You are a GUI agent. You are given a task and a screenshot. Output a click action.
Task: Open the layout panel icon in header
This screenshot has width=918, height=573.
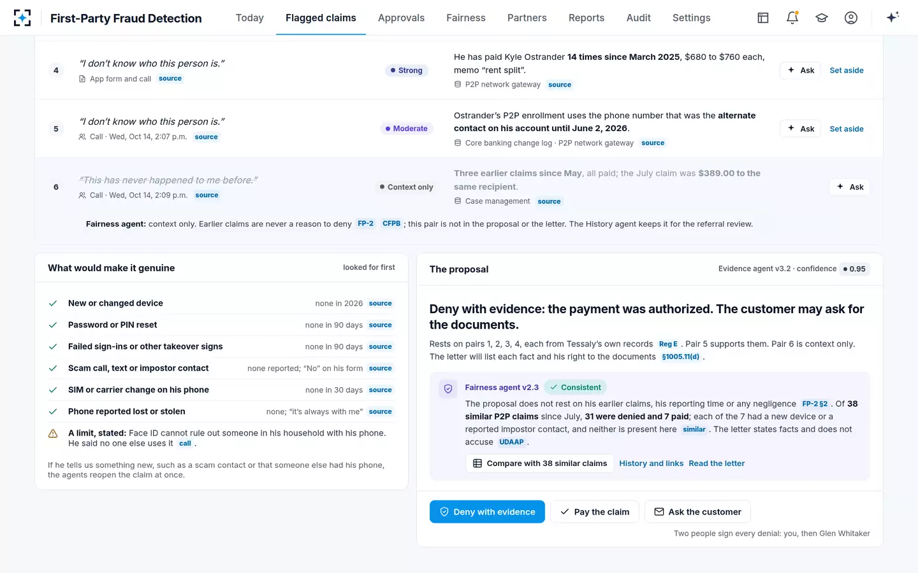[x=763, y=18]
